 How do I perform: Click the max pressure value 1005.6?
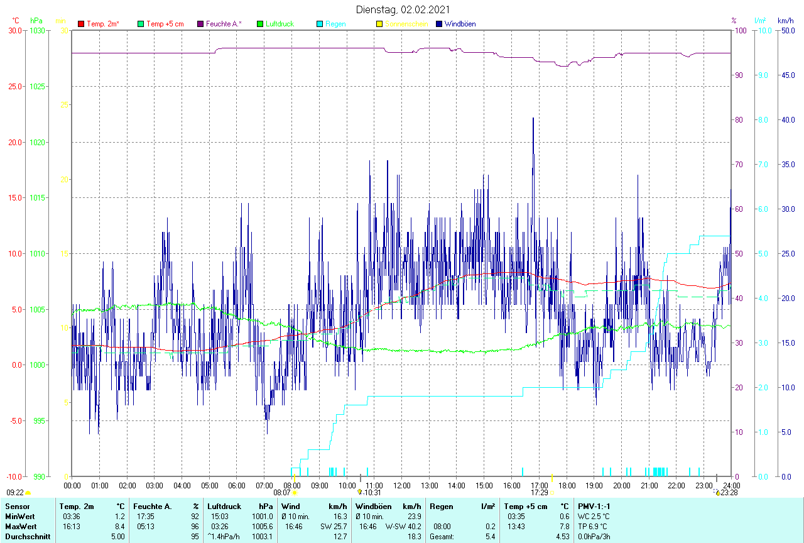tap(262, 527)
